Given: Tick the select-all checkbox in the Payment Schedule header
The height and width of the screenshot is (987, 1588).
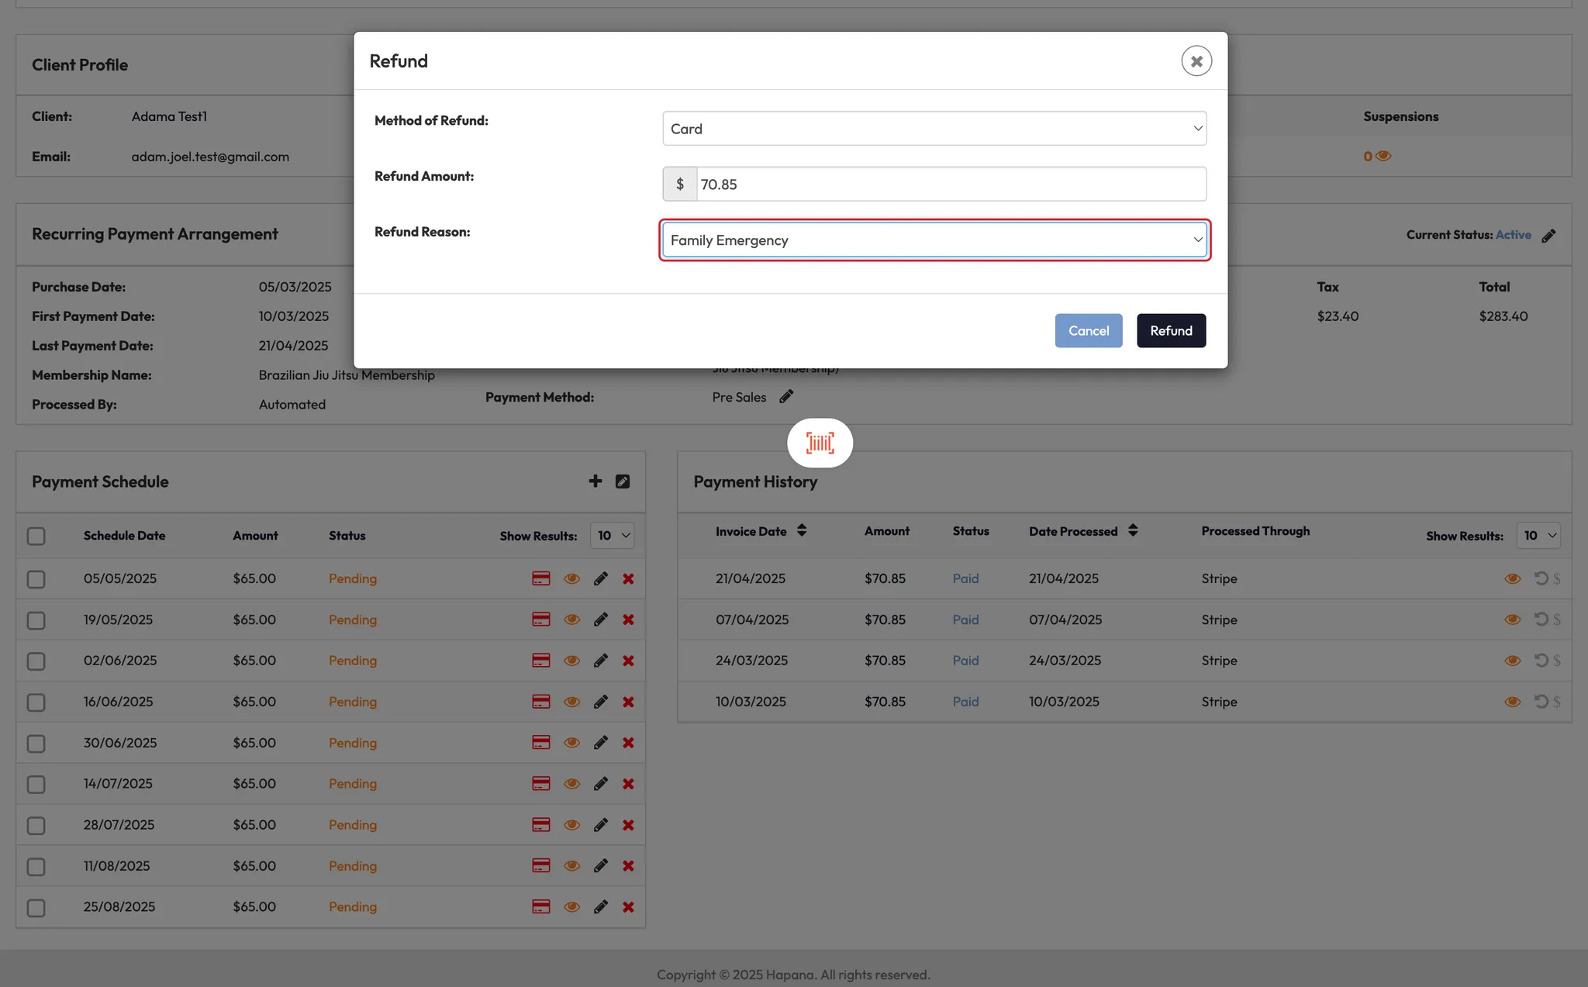Looking at the screenshot, I should coord(36,537).
